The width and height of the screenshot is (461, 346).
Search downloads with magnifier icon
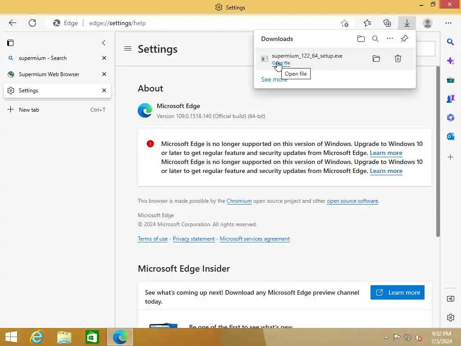point(375,39)
